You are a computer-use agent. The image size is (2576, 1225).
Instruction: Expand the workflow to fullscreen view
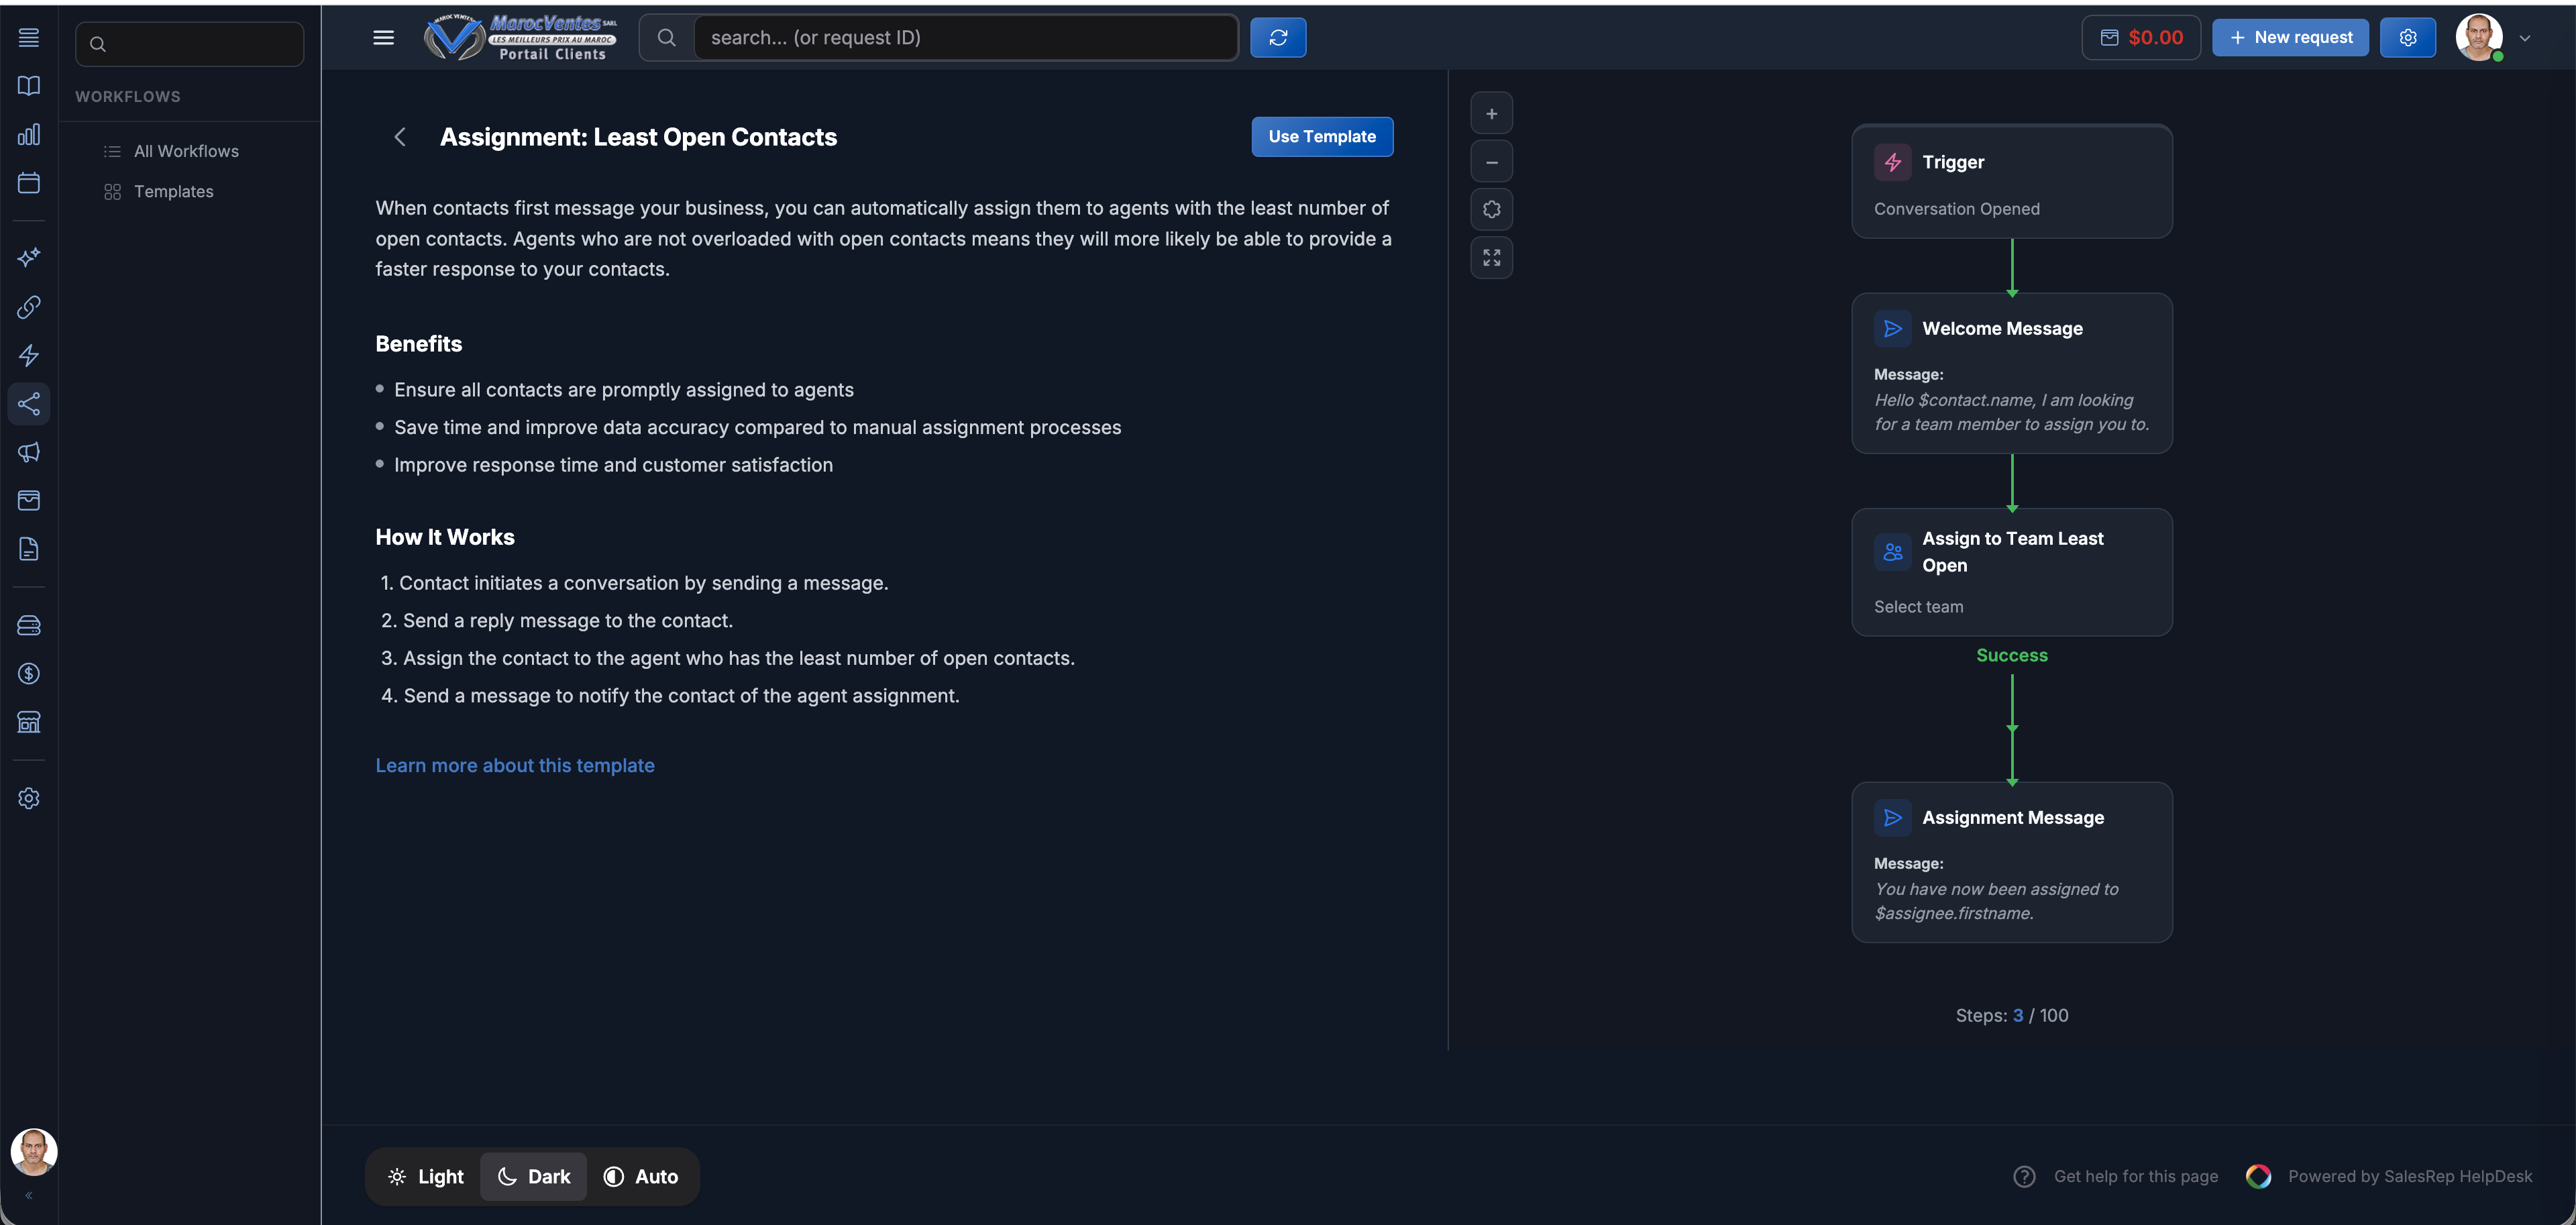(1491, 257)
